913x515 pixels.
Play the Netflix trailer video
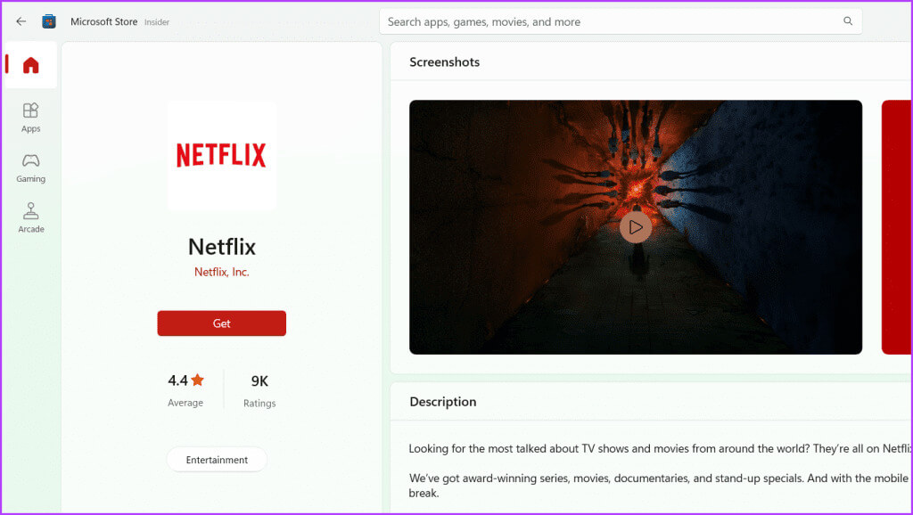pyautogui.click(x=636, y=227)
